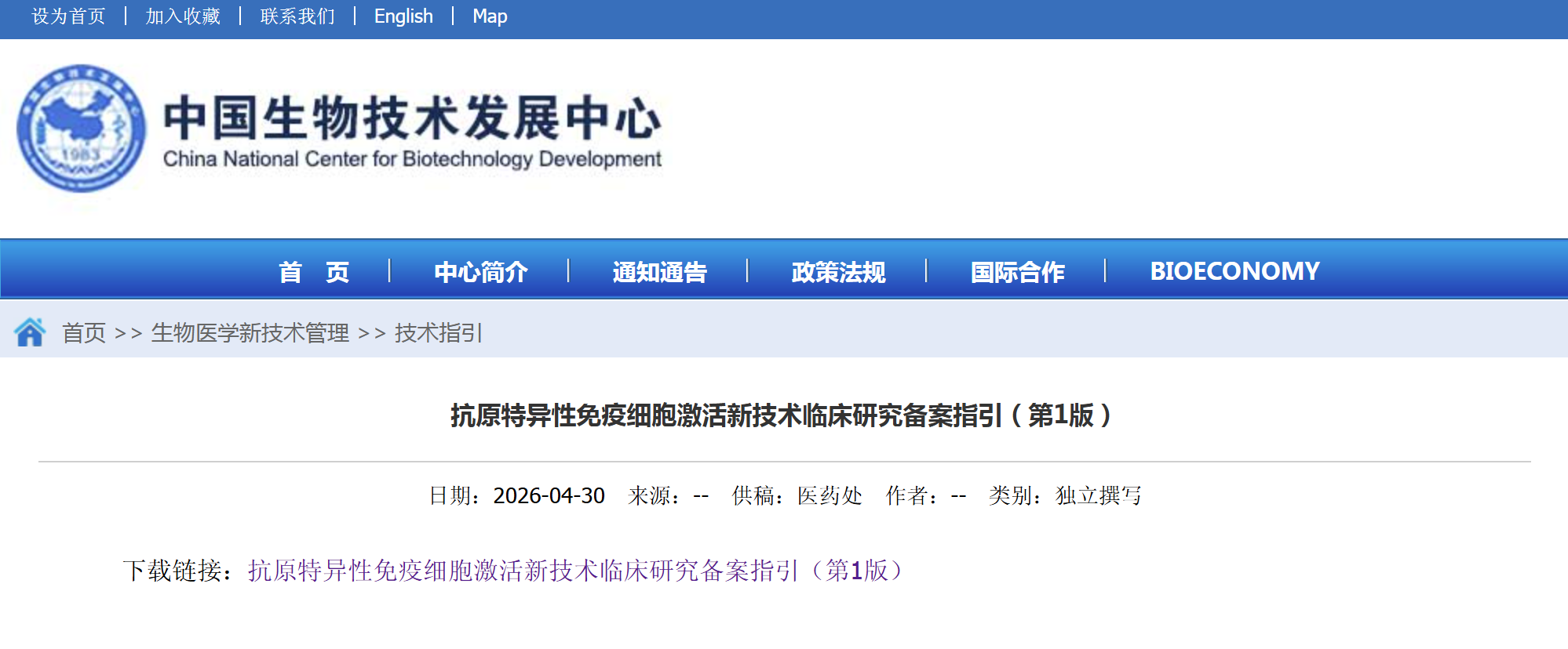Open the 联系我们 link
This screenshot has height=649, width=1568.
[297, 16]
